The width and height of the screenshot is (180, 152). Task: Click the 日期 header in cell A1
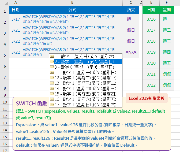pos(16,10)
